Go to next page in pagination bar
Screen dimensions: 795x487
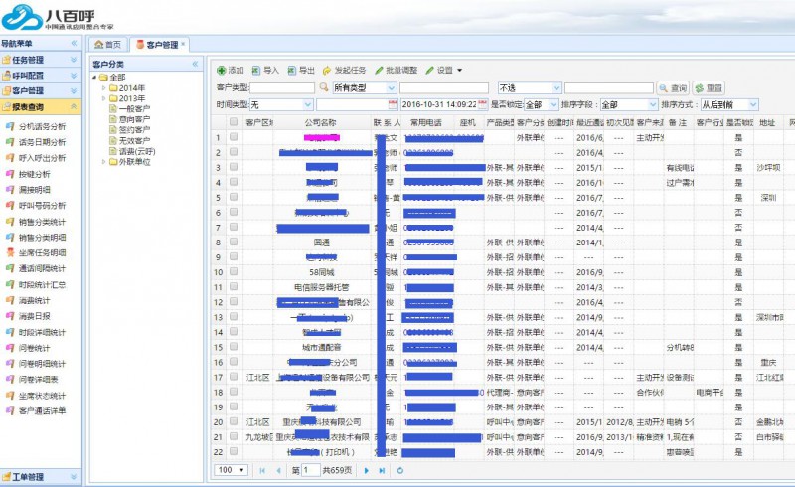pos(367,470)
